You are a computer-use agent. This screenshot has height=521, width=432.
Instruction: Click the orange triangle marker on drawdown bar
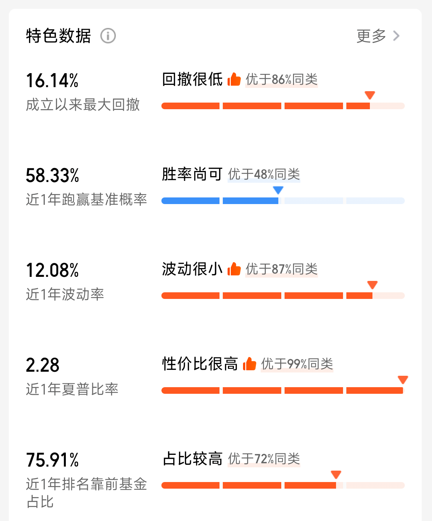tap(369, 95)
